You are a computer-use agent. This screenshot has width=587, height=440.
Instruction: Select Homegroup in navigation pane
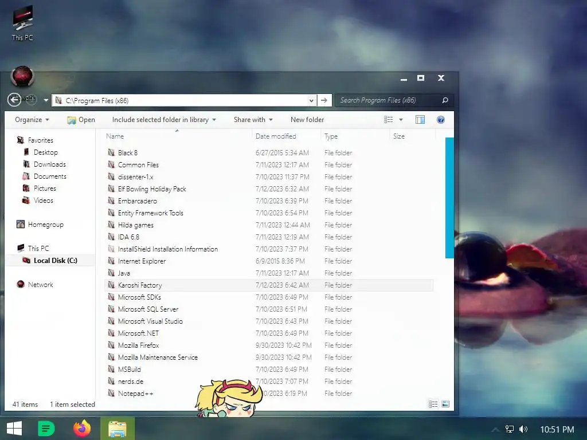pyautogui.click(x=40, y=225)
